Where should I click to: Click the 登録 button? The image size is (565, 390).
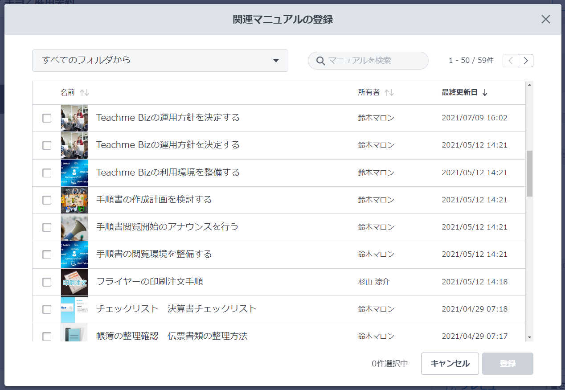pyautogui.click(x=508, y=364)
